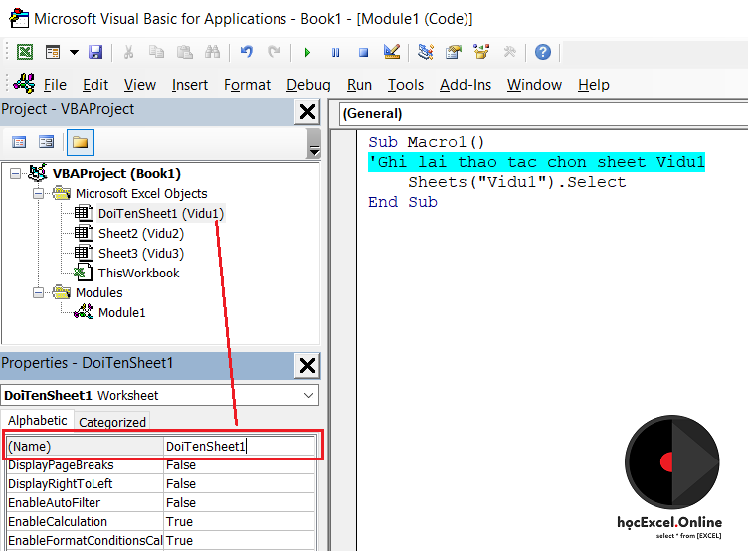Open the Tools menu

click(x=406, y=85)
